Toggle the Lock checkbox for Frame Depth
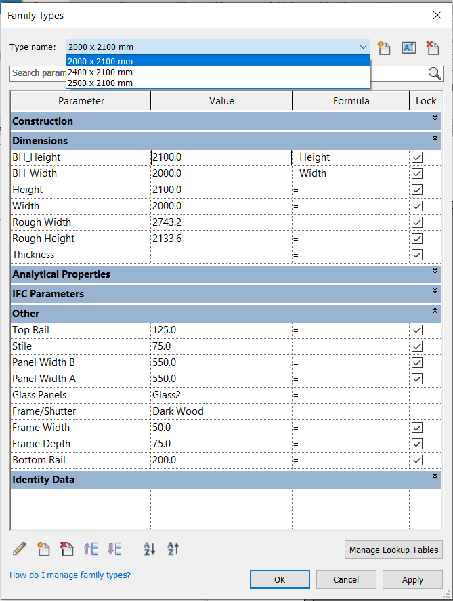The image size is (453, 601). pos(417,444)
